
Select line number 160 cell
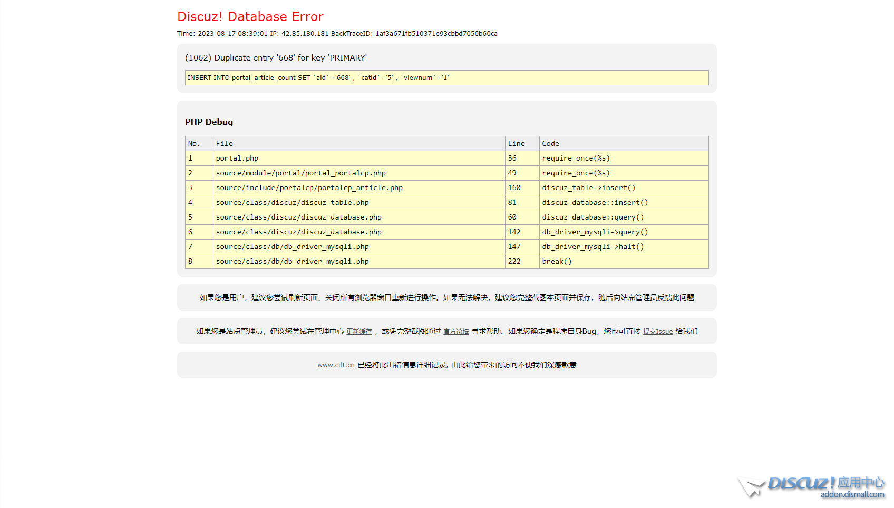tap(522, 188)
